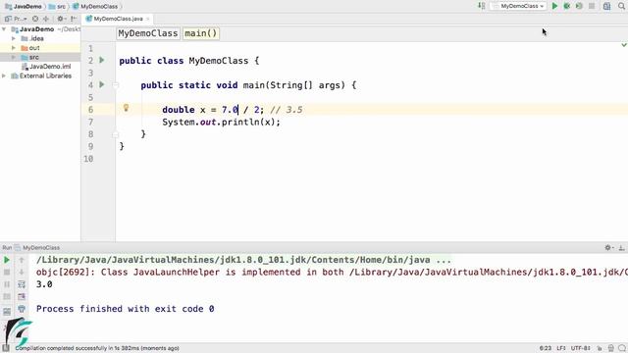Expand the out folder
628x353 pixels.
coord(14,48)
